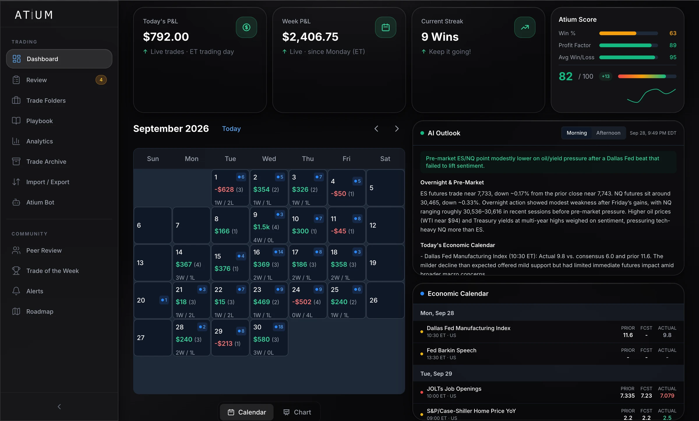The image size is (699, 421).
Task: Go to the previous month in the calendar
Action: (376, 128)
